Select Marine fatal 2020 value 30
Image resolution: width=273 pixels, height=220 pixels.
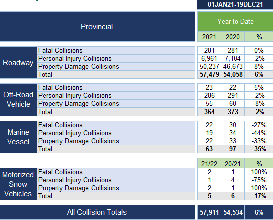[233, 125]
